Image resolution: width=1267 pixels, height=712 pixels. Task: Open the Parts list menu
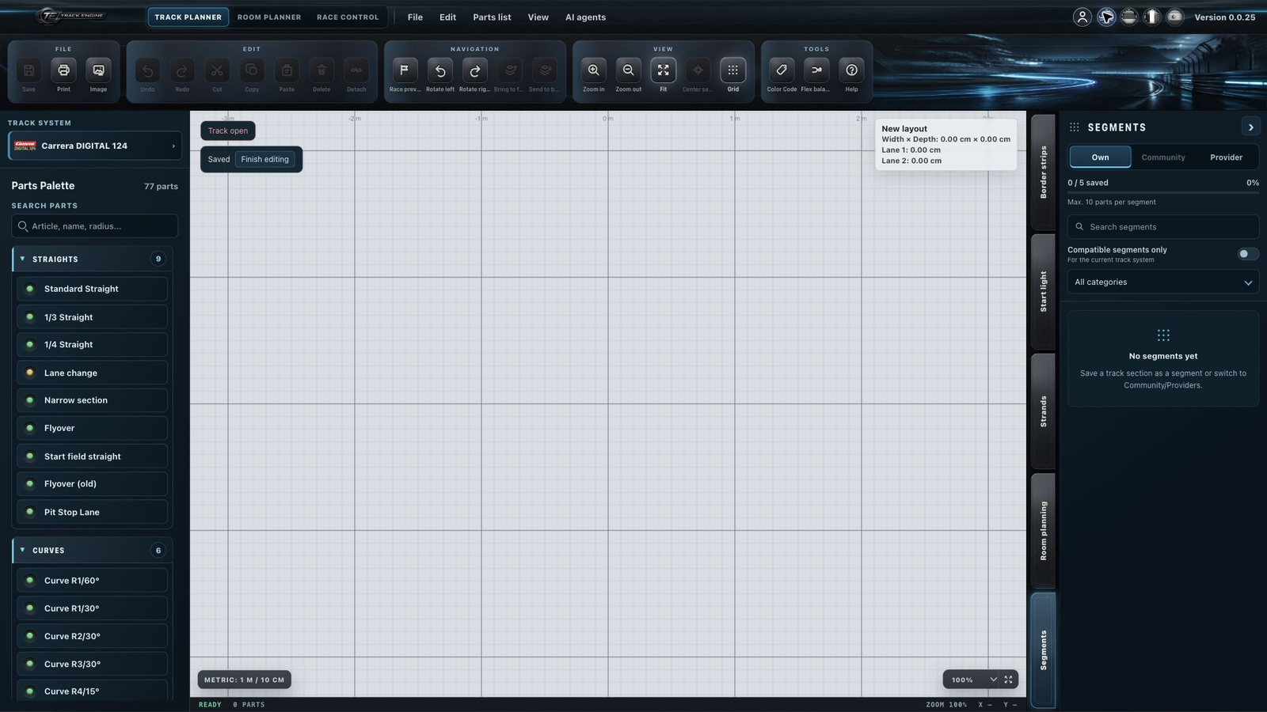coord(492,17)
